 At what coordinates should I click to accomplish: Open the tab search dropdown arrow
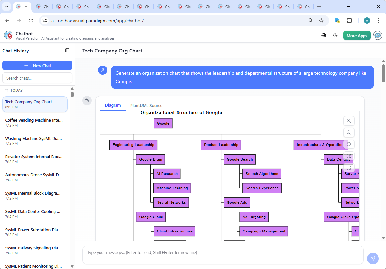[7, 7]
